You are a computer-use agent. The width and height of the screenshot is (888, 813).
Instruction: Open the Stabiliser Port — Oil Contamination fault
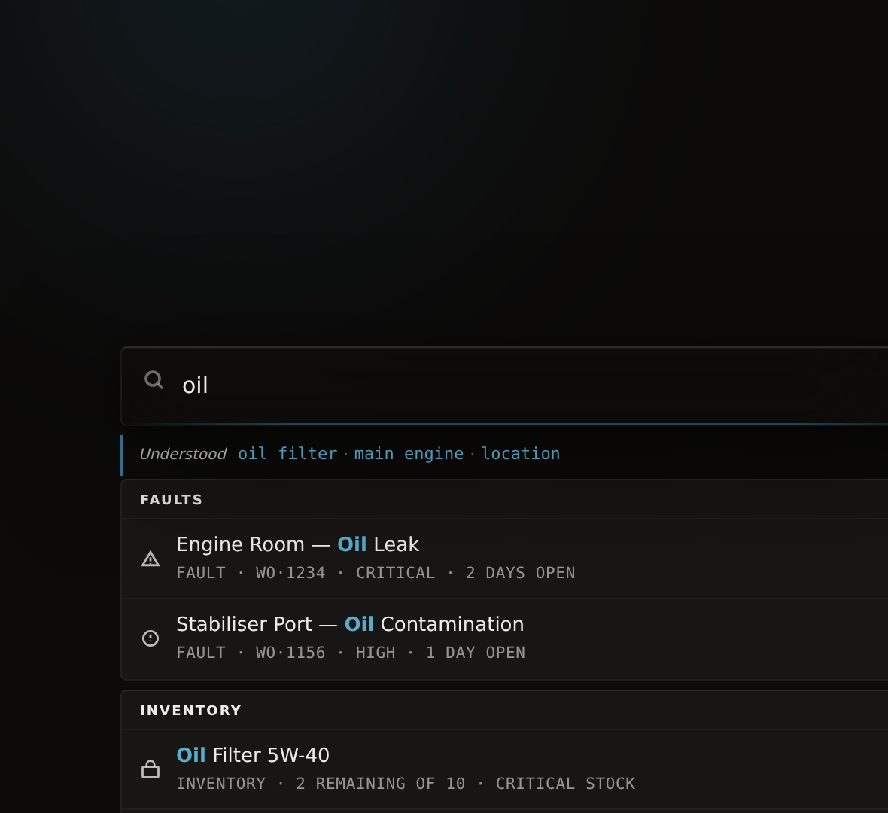point(350,623)
